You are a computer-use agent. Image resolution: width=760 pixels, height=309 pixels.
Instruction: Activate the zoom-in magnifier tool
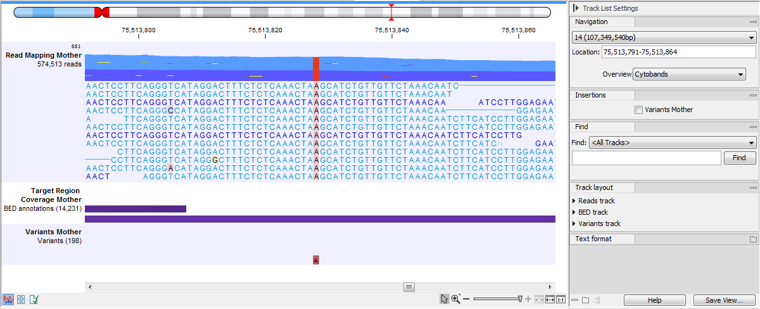tap(455, 299)
